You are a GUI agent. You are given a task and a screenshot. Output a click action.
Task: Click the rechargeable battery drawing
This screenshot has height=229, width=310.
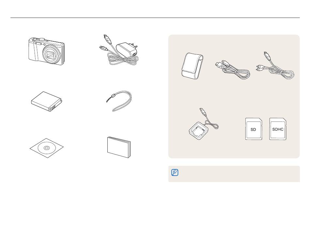(47, 101)
